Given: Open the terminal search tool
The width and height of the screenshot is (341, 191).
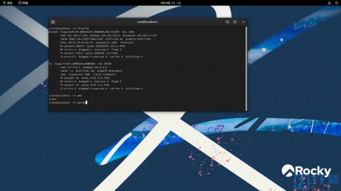Looking at the screenshot, I should pos(227,22).
